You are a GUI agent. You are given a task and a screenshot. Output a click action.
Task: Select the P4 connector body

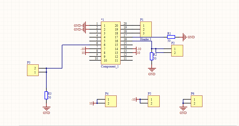(x=111, y=101)
